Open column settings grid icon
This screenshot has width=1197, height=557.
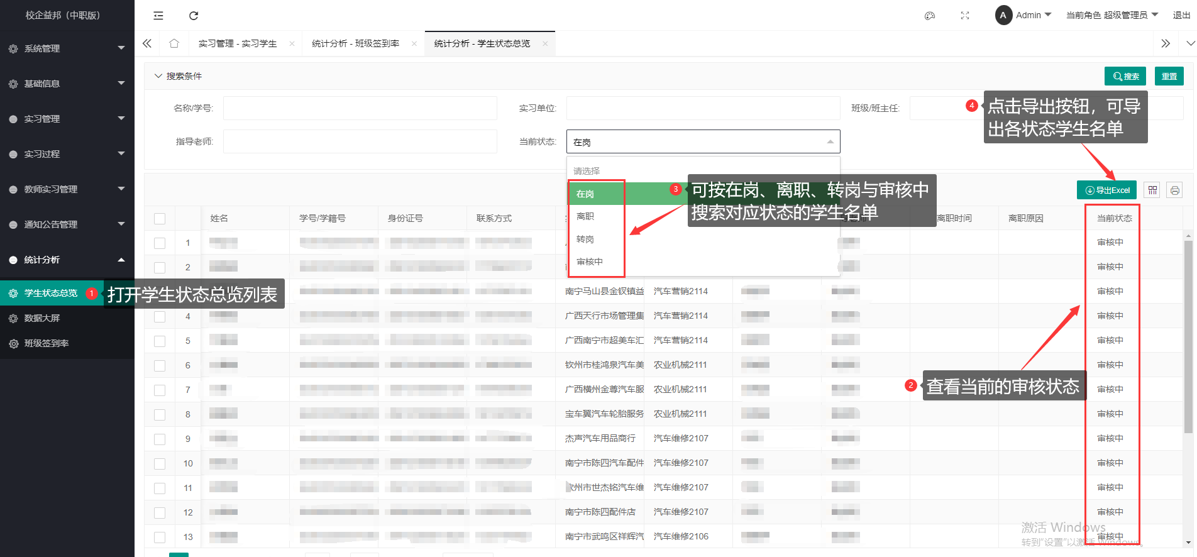pyautogui.click(x=1152, y=190)
